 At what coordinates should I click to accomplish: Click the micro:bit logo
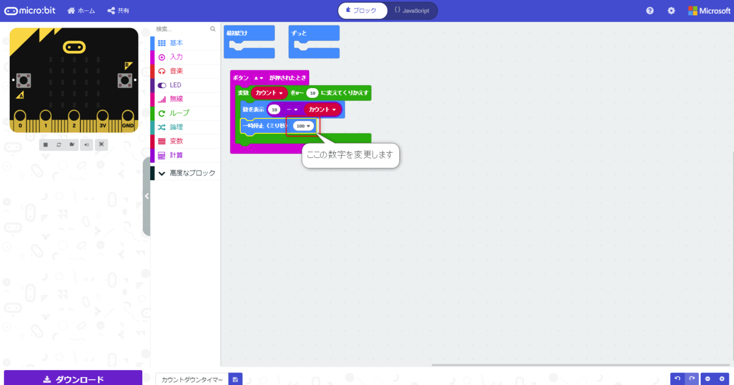pyautogui.click(x=29, y=11)
